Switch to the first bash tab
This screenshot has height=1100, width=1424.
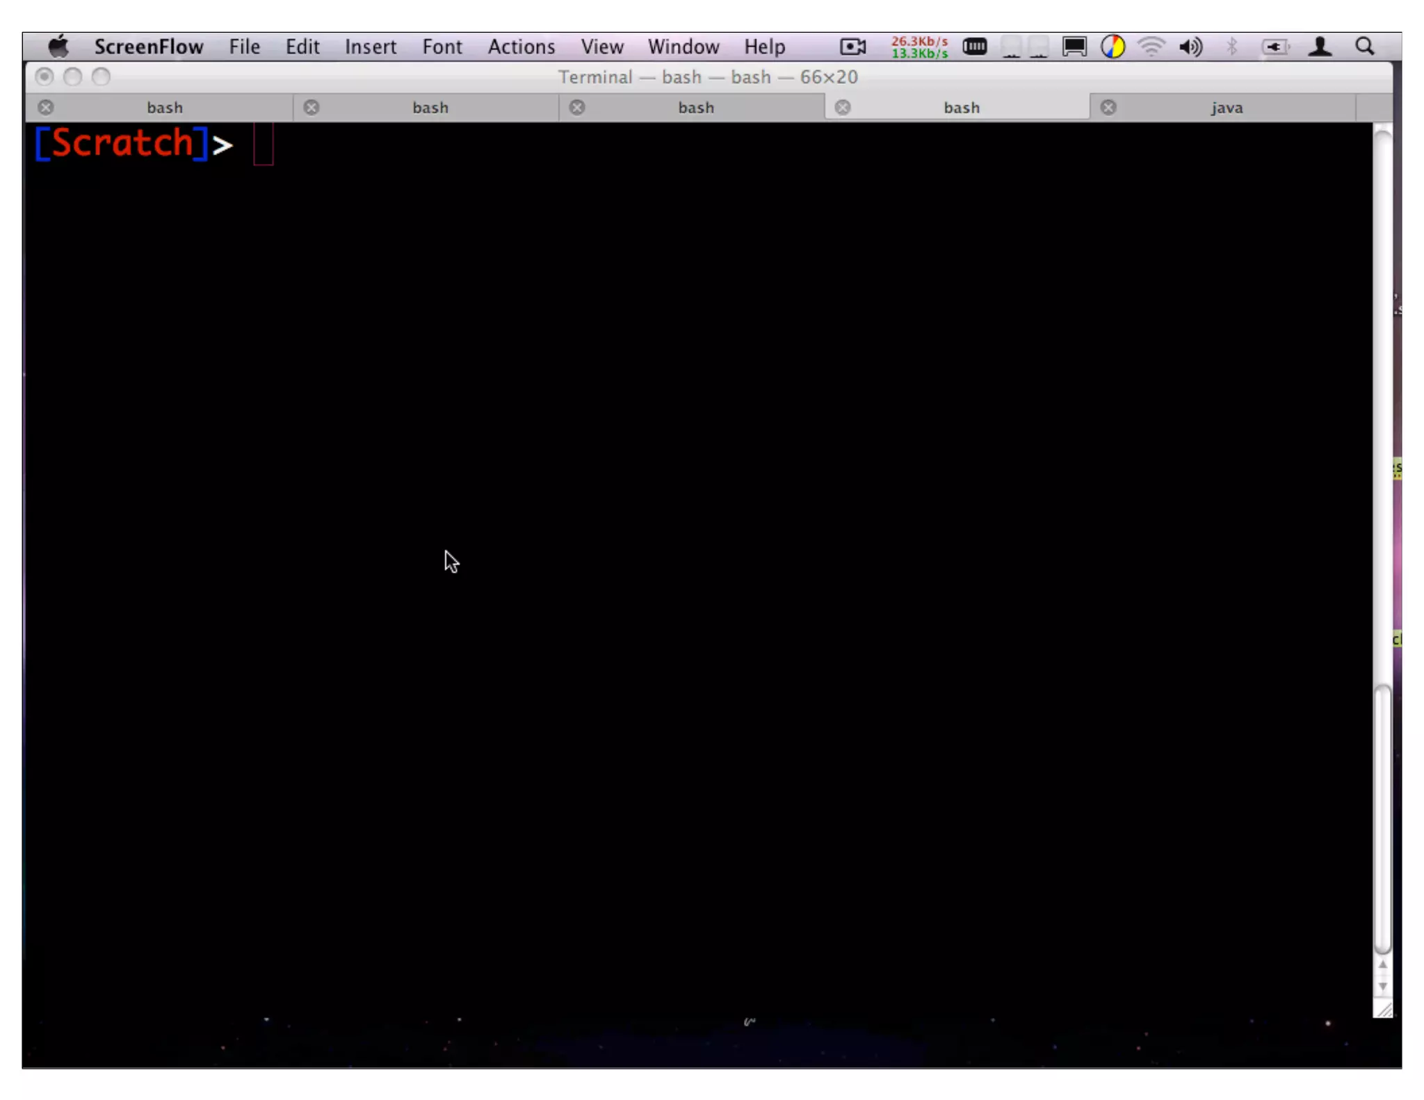coord(165,108)
